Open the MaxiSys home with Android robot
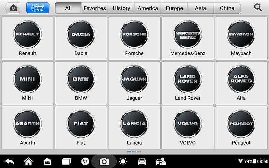The image size is (269, 168). (x=47, y=162)
